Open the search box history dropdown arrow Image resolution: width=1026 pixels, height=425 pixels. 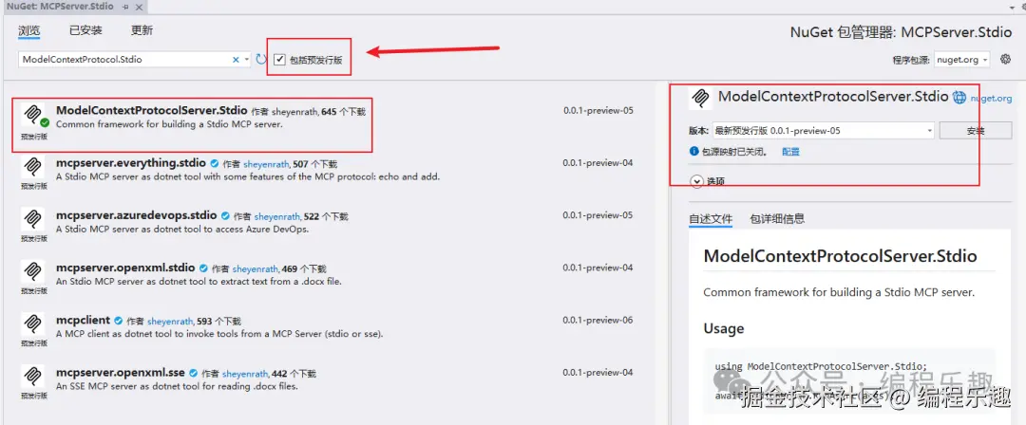[x=247, y=60]
